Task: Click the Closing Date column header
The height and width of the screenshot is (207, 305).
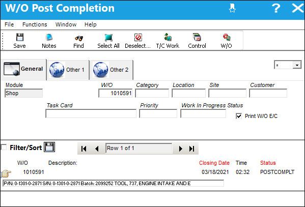Action: [x=214, y=163]
